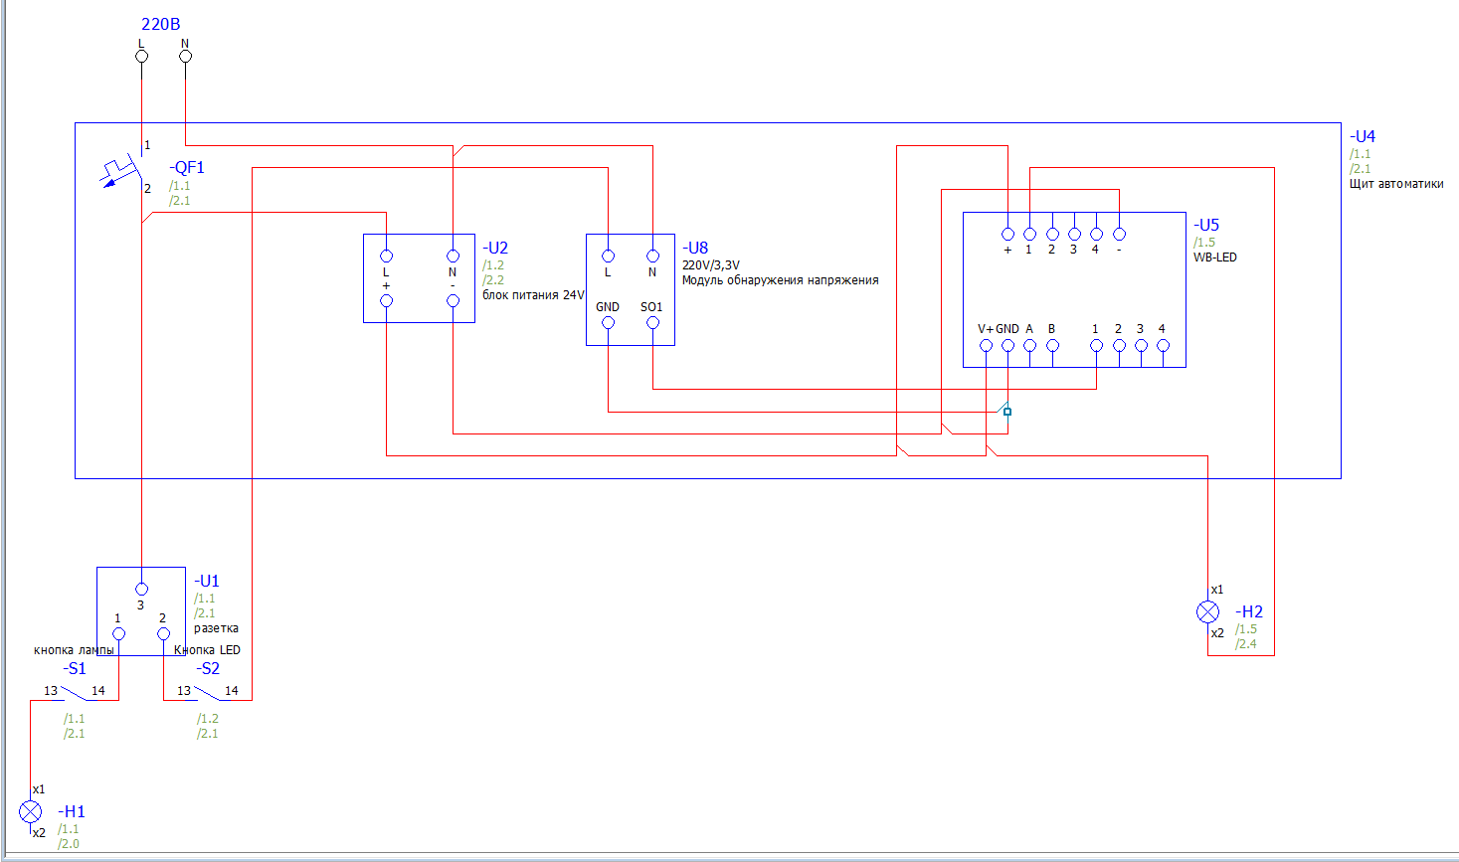
Task: Open cross-reference /1.5 under -U5
Action: point(1204,243)
